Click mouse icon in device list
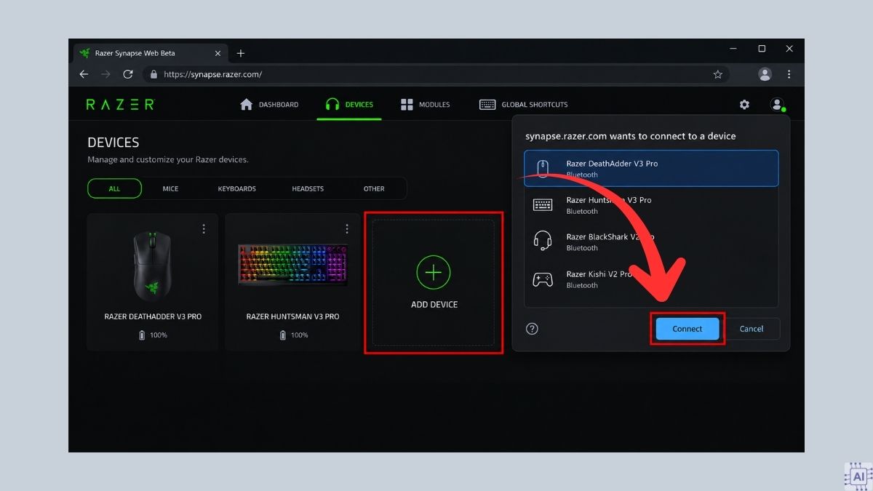The width and height of the screenshot is (873, 491). 543,169
